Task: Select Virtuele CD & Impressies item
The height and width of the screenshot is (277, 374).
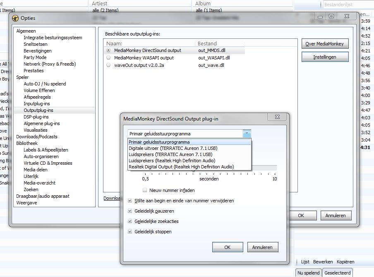Action: click(48, 163)
